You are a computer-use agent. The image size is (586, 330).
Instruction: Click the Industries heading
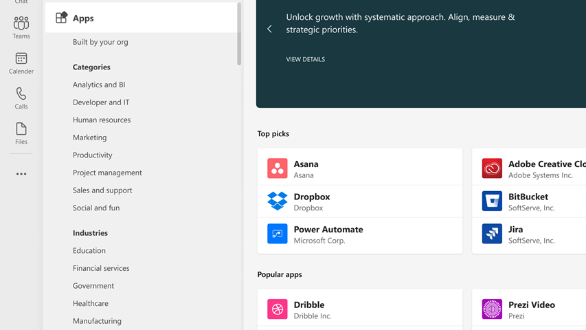pos(90,233)
